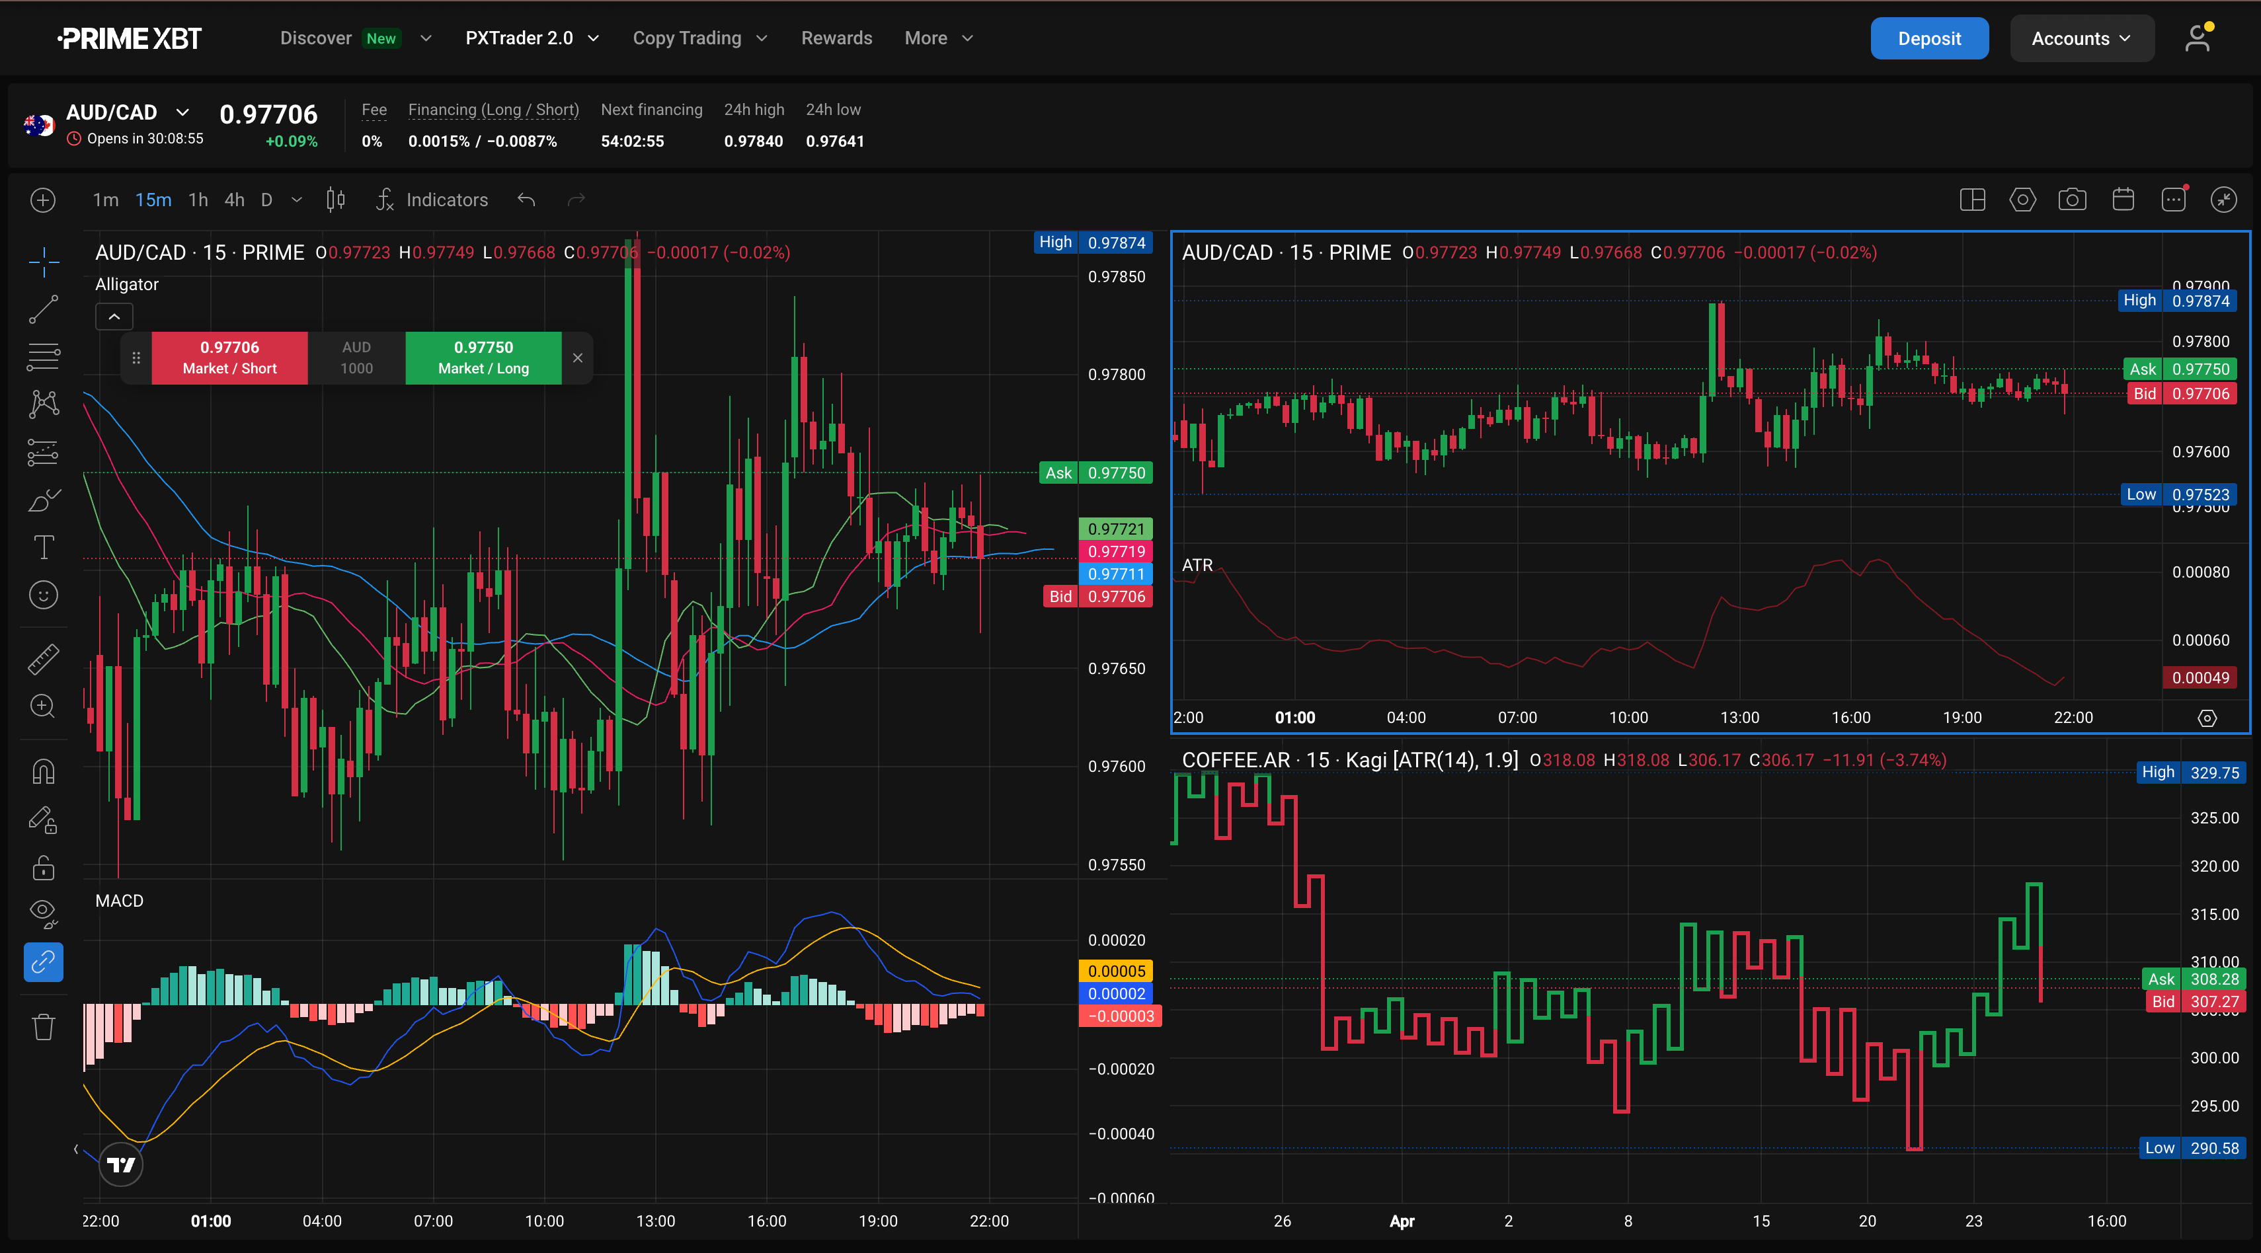Viewport: 2261px width, 1253px height.
Task: Toggle lock all drawing tools
Action: click(43, 868)
